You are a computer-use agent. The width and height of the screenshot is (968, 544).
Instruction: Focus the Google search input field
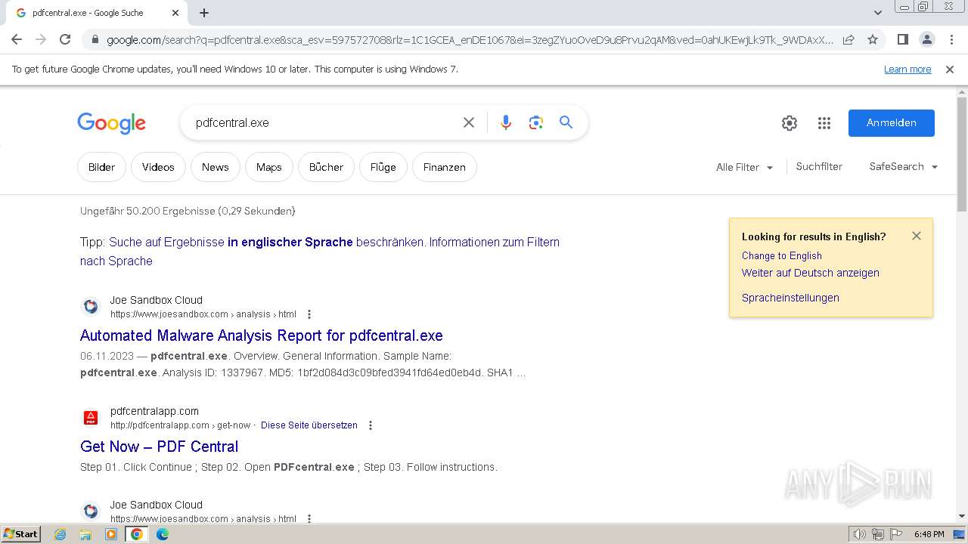point(325,122)
